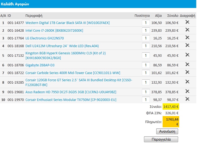Screen dimensions: 197x147
Task: Select the ID text 001-18168
Action: pyautogui.click(x=16, y=46)
